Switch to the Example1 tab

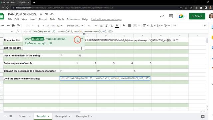[61, 116]
